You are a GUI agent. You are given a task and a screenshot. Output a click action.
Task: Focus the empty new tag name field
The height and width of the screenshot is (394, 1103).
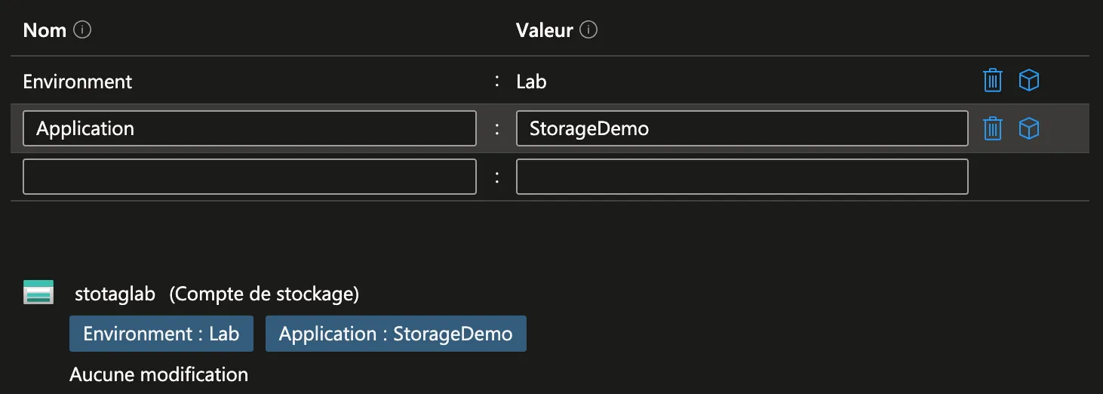coord(250,177)
